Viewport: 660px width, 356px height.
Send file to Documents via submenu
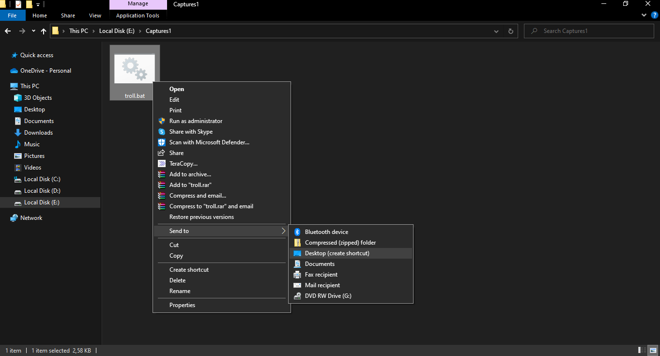click(351, 264)
